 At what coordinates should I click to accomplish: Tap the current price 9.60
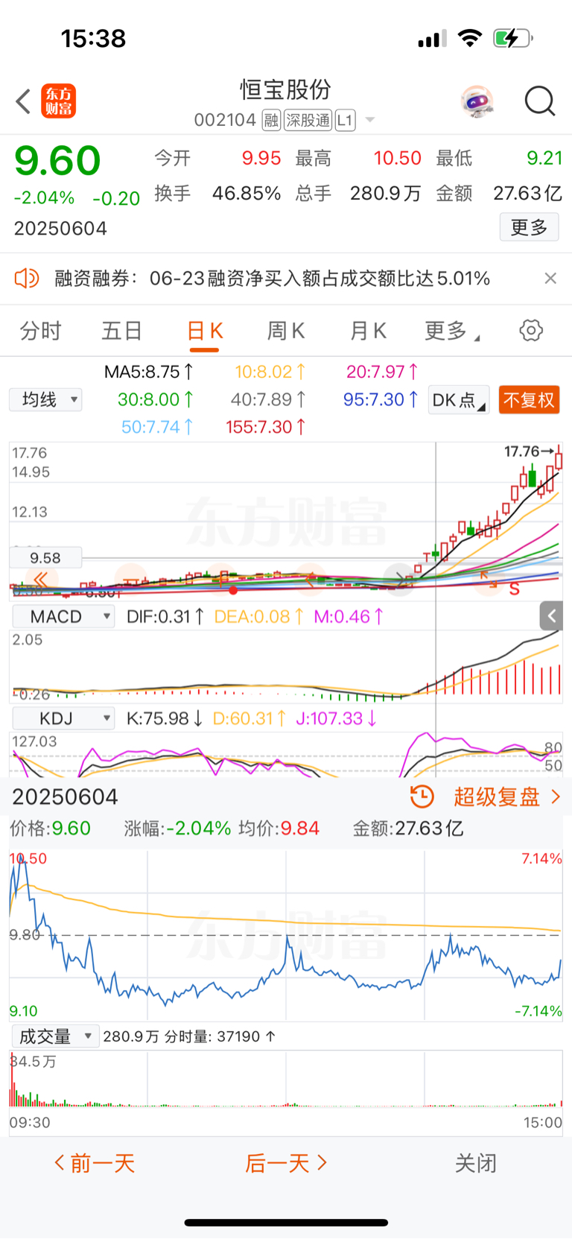click(57, 160)
